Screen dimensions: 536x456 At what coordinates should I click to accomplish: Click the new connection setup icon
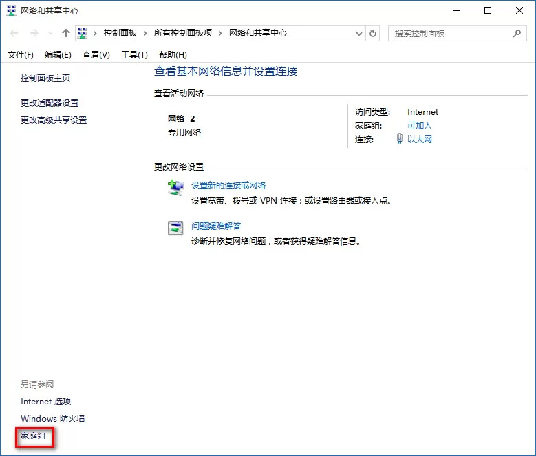tap(175, 188)
